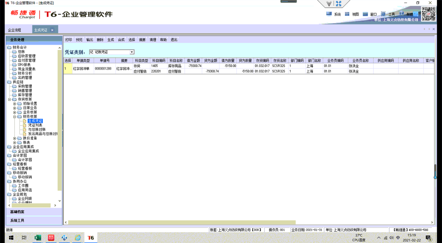Click the message chat icon near QR code

pos(416,14)
